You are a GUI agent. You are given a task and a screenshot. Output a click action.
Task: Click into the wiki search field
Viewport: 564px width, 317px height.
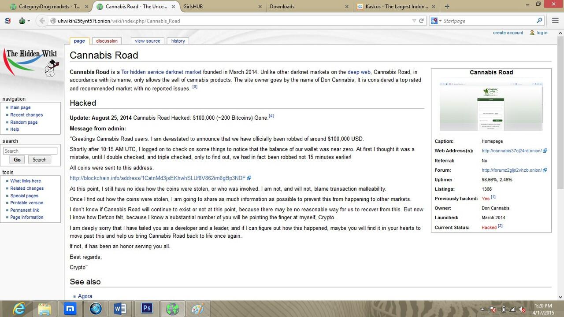(x=30, y=151)
